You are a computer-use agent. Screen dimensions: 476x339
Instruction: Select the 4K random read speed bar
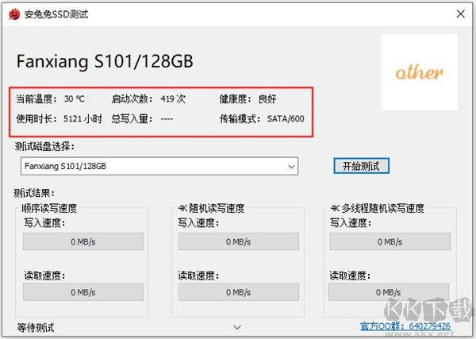(237, 292)
